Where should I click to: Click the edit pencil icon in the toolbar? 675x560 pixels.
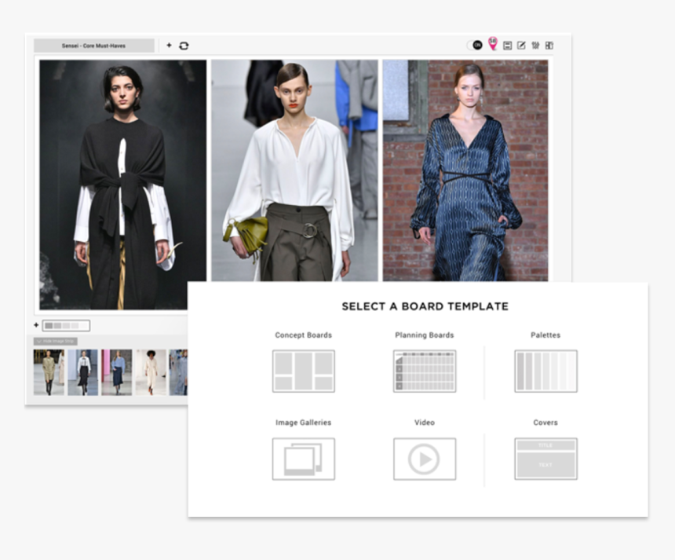coord(521,46)
